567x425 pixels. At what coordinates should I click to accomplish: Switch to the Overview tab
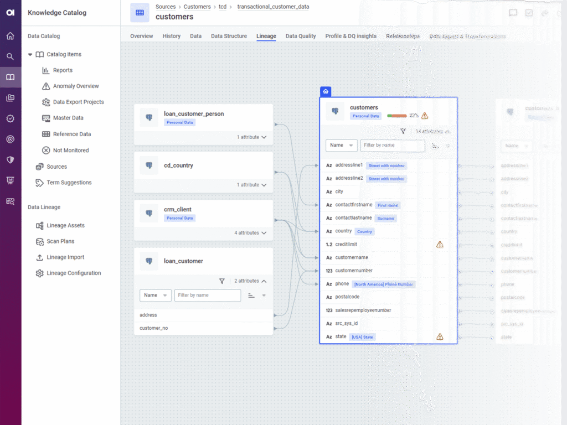pos(141,36)
